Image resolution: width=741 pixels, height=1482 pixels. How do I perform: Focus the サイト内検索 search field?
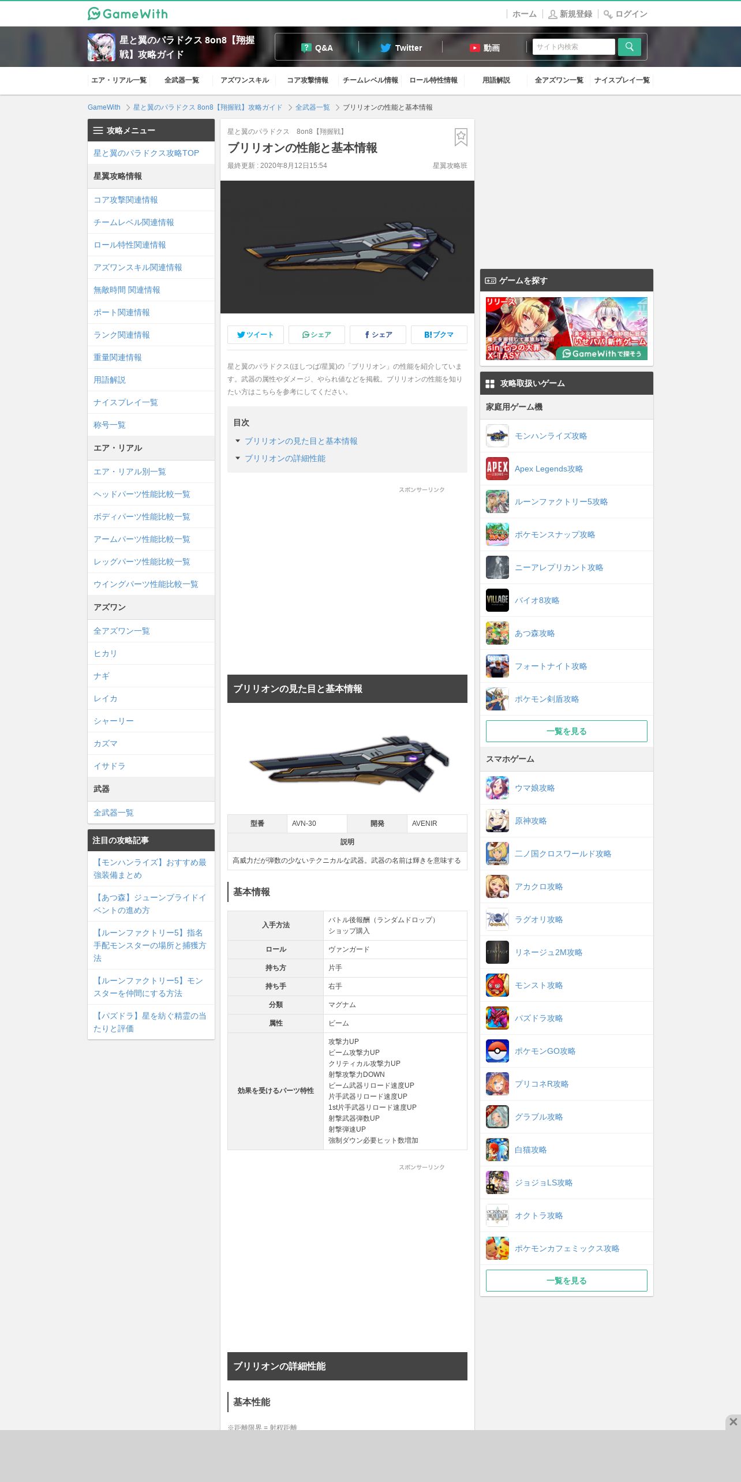[574, 47]
